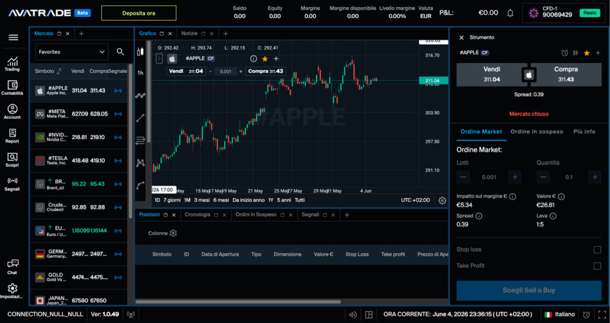The height and width of the screenshot is (323, 610).
Task: Open the Scopri sidebar section
Action: [x=12, y=160]
